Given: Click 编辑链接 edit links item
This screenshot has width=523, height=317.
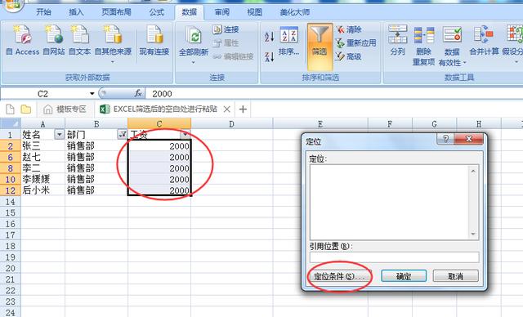Looking at the screenshot, I should pos(233,56).
